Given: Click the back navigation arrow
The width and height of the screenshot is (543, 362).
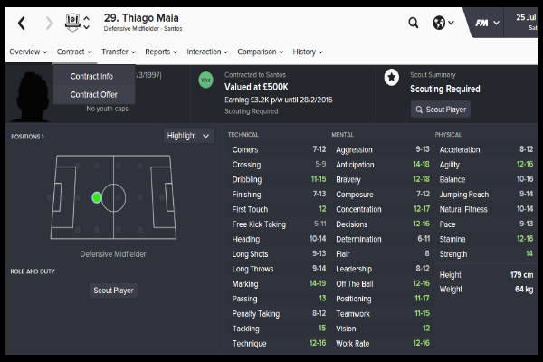Looking at the screenshot, I should pyautogui.click(x=22, y=23).
